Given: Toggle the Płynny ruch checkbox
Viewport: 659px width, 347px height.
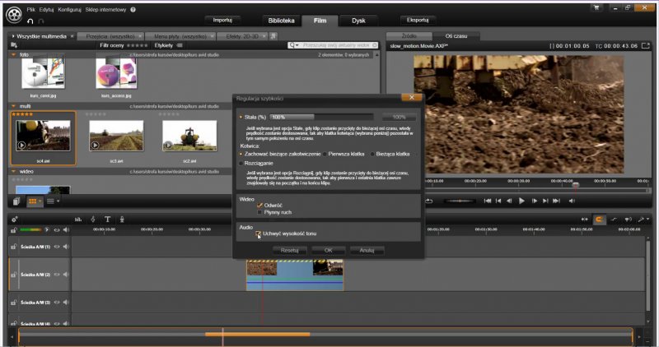Looking at the screenshot, I should click(260, 211).
